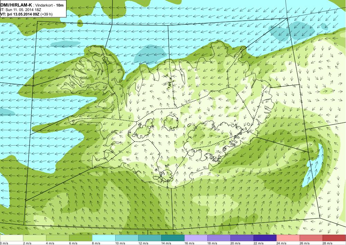Click the light cyan 8–10 m/s legend swatch
The height and width of the screenshot is (245, 346).
pos(104,238)
